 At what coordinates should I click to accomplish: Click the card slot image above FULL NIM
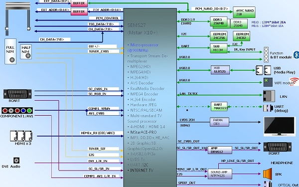pyautogui.click(x=18, y=18)
